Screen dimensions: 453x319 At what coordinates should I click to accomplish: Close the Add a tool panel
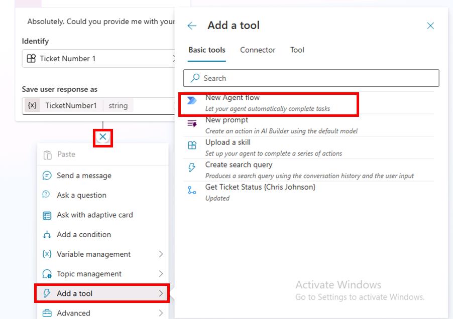click(430, 26)
